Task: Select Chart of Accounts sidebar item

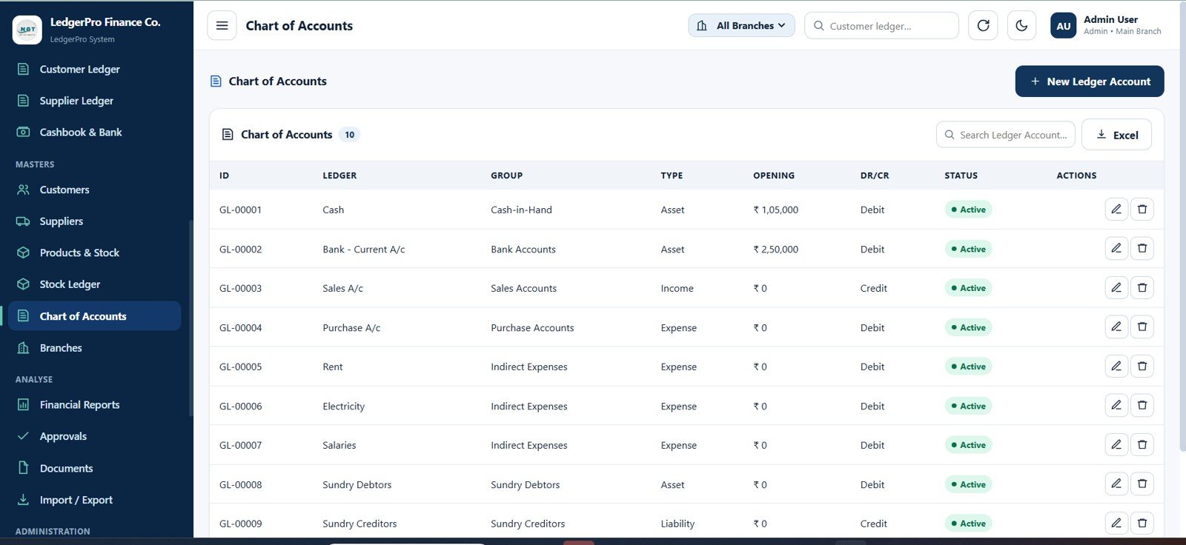Action: [x=94, y=316]
